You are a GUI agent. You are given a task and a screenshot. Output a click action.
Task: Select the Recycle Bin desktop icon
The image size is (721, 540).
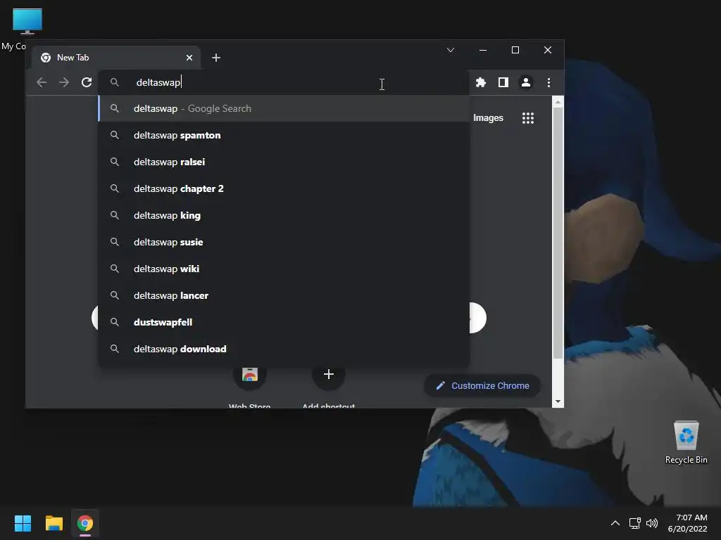(x=686, y=443)
